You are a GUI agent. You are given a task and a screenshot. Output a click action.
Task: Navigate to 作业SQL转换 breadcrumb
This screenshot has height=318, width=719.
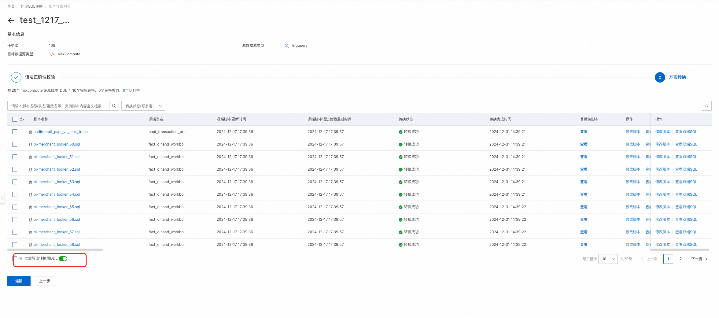pyautogui.click(x=31, y=6)
